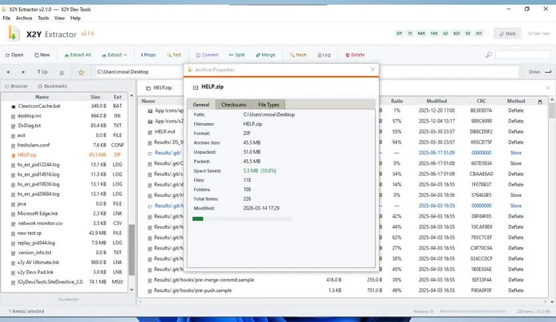The image size is (556, 322).
Task: Click the BZ2 format badge
Action: tap(457, 33)
